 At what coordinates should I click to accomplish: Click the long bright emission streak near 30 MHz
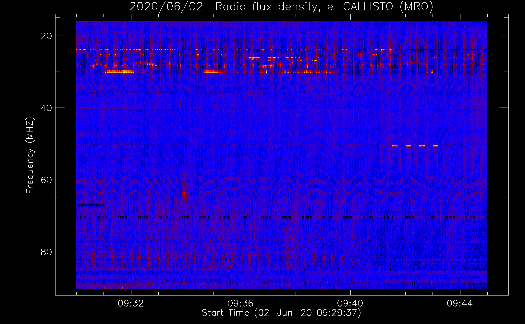[118, 72]
